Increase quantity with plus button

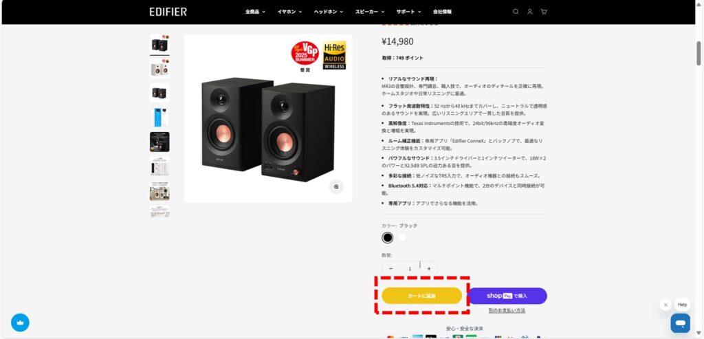coord(429,268)
